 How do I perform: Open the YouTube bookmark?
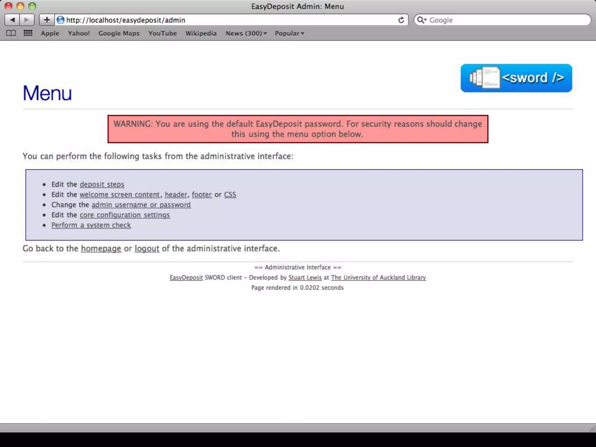point(162,33)
